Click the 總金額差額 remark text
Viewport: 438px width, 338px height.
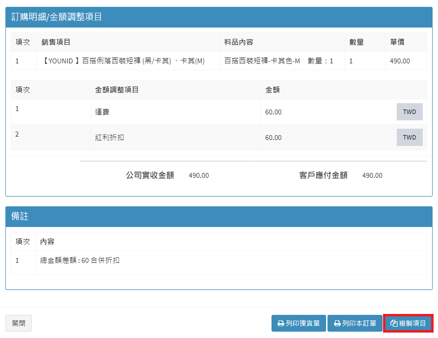(x=80, y=260)
